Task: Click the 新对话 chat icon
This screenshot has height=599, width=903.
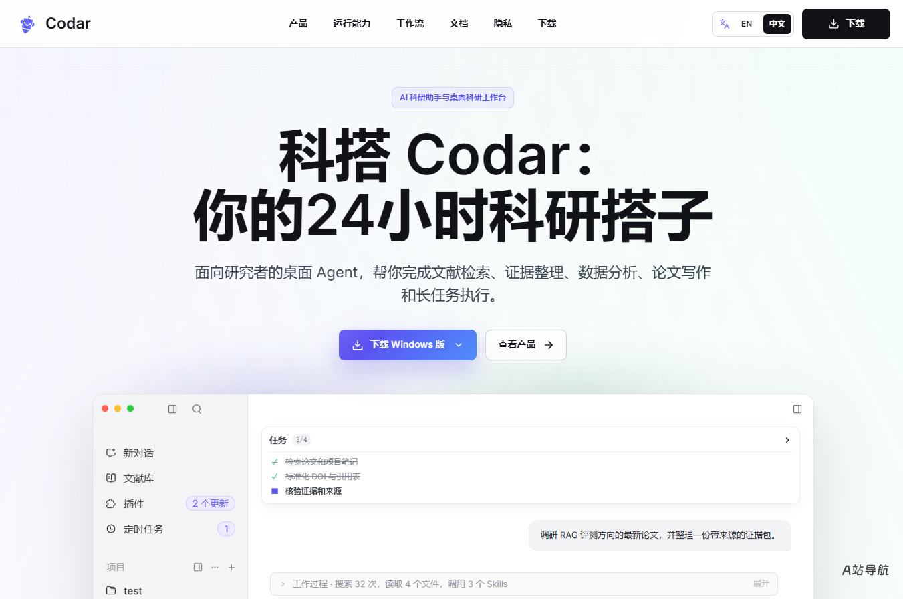Action: [111, 453]
